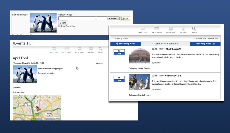Viewport: 230px width, 133px height.
Task: Click See Today icon in weekly view panel
Action: 183,29
